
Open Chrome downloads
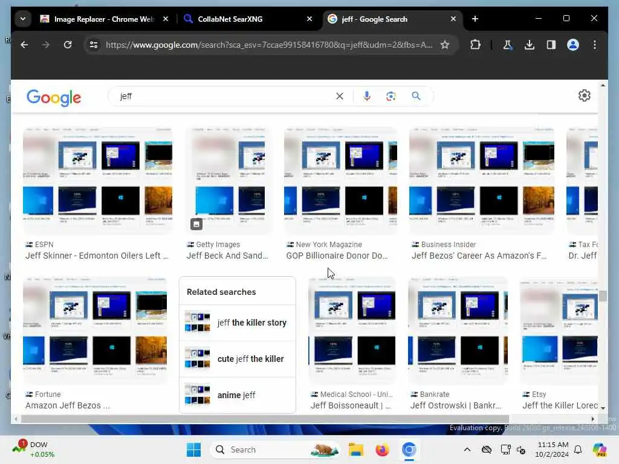click(x=530, y=45)
